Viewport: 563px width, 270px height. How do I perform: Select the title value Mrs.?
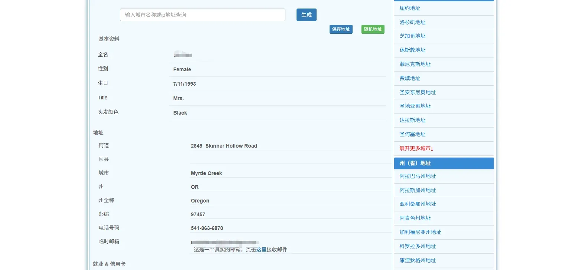179,98
